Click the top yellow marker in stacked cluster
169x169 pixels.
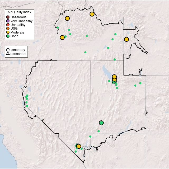pyautogui.click(x=114, y=77)
